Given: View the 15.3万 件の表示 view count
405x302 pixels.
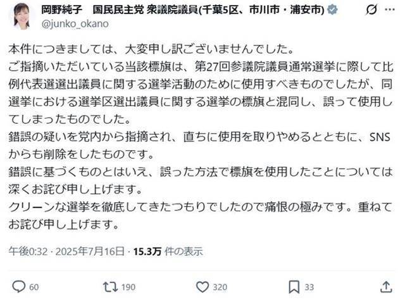Looking at the screenshot, I should (x=167, y=251).
